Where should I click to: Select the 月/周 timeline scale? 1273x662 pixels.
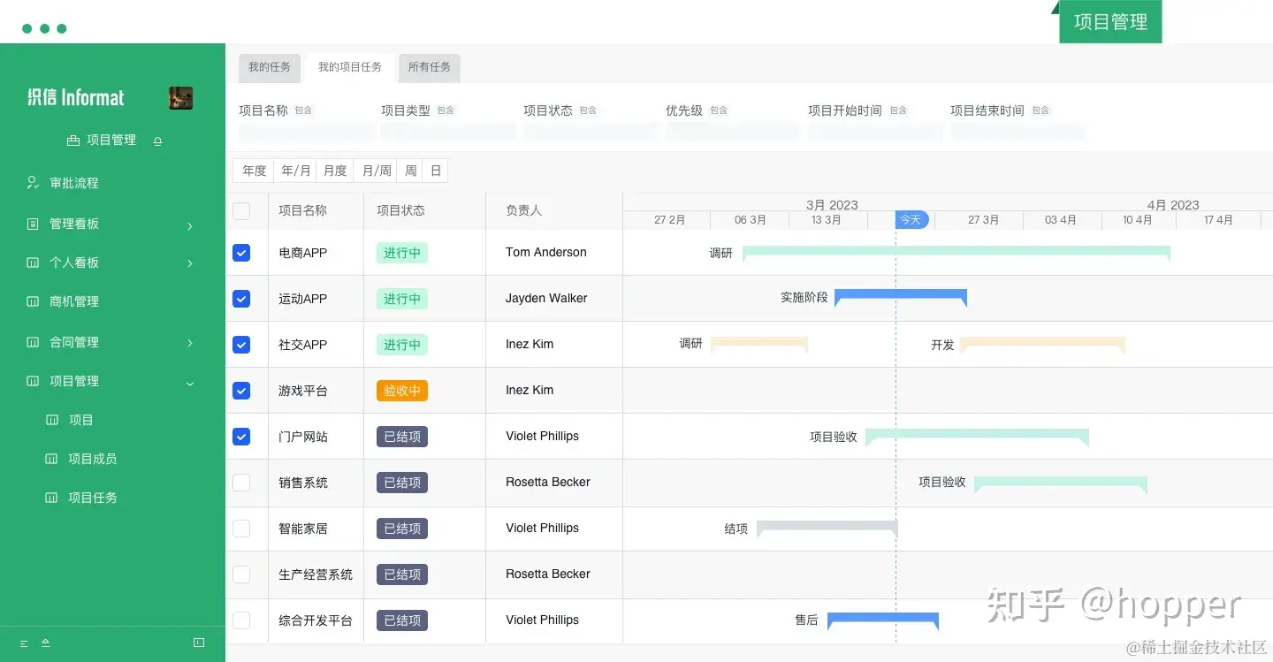pos(377,171)
